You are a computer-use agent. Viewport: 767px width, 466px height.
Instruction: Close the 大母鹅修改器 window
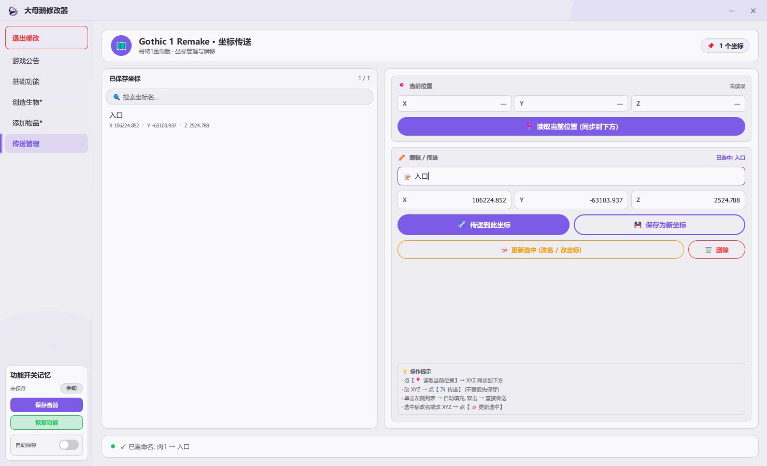(x=753, y=10)
